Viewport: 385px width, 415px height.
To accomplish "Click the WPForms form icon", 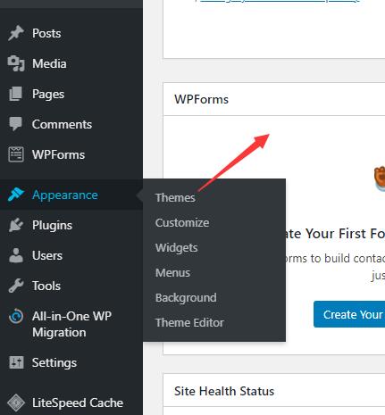I will click(16, 154).
